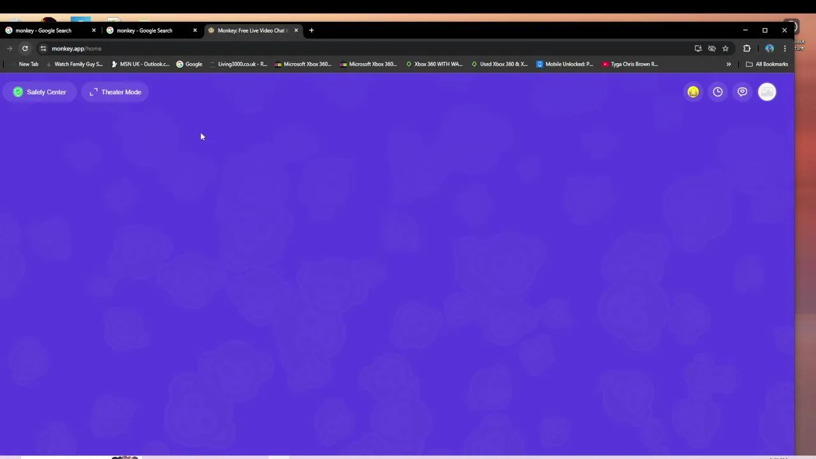Open the Chrome three-dot menu

(785, 48)
